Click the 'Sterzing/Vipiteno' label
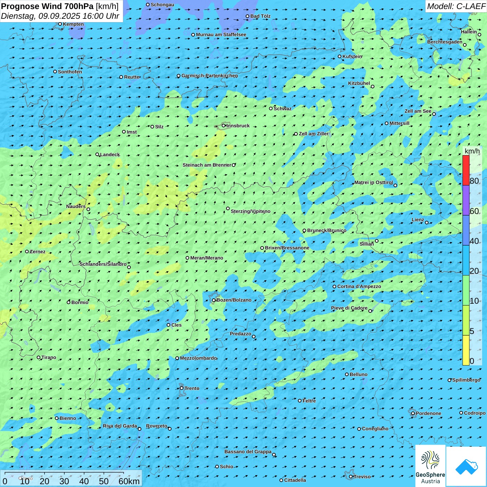Viewport: 487px width, 487px height. [x=250, y=211]
